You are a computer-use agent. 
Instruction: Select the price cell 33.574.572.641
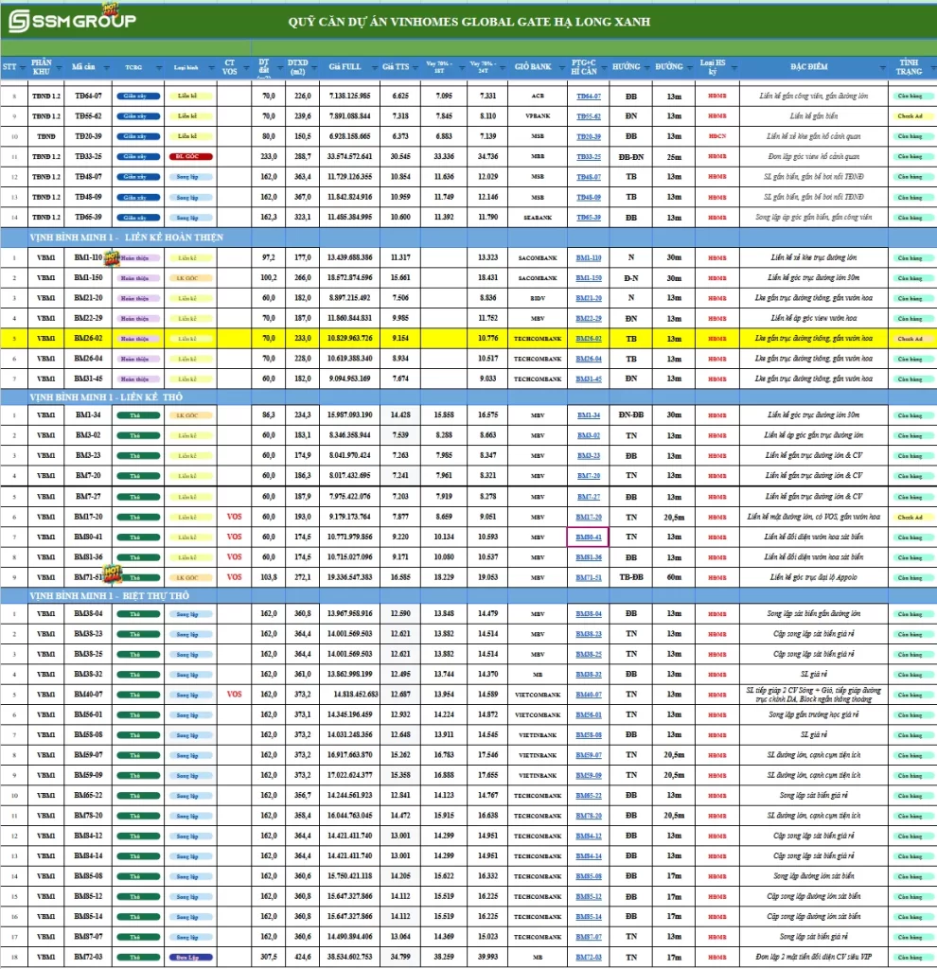(x=349, y=156)
